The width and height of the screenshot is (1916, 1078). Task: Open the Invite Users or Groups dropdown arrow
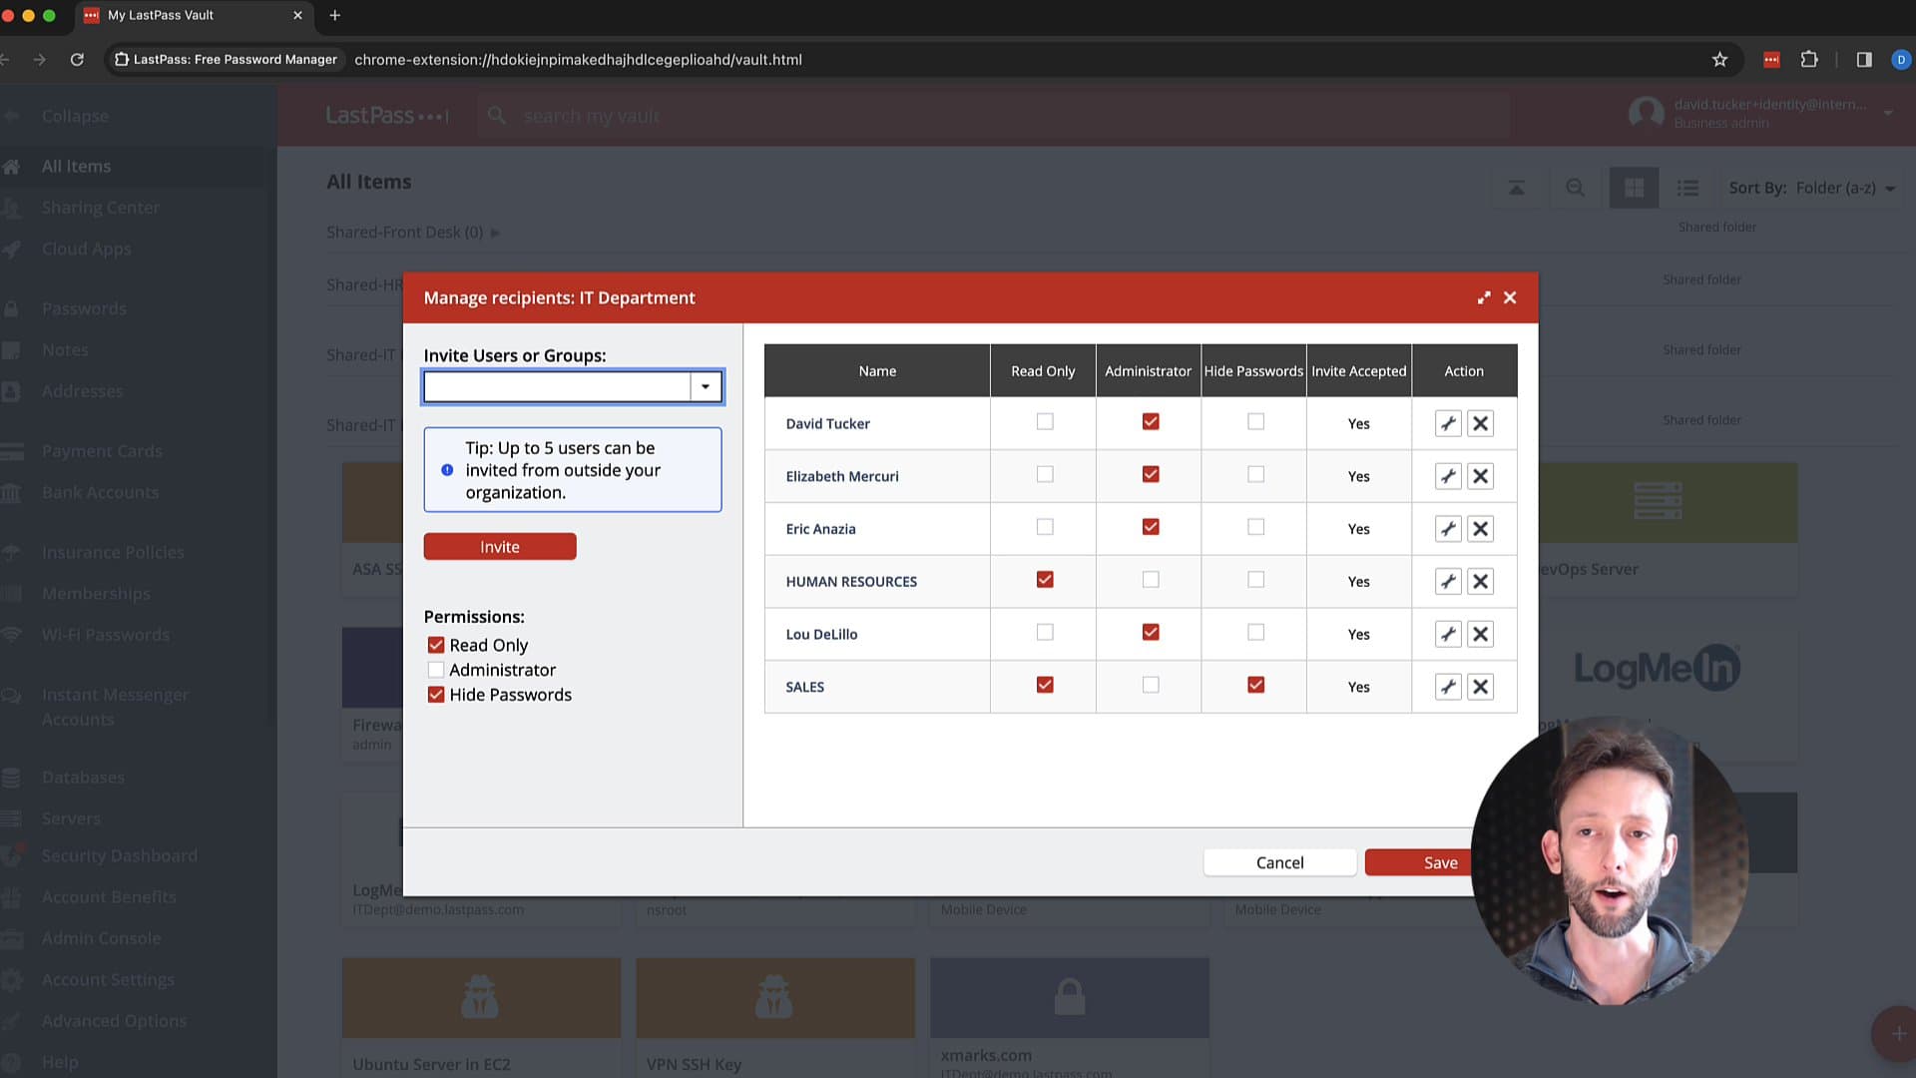(706, 387)
